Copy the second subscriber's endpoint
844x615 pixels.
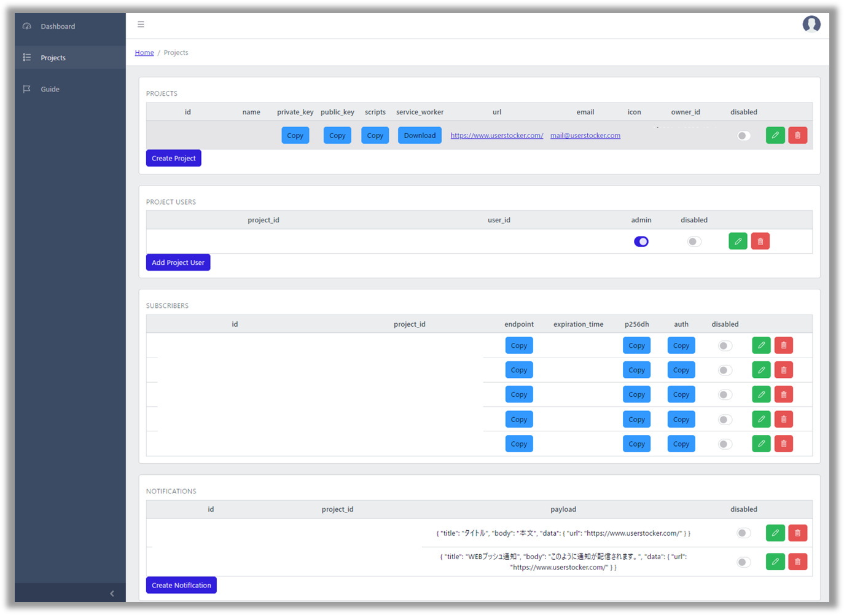[x=519, y=370]
